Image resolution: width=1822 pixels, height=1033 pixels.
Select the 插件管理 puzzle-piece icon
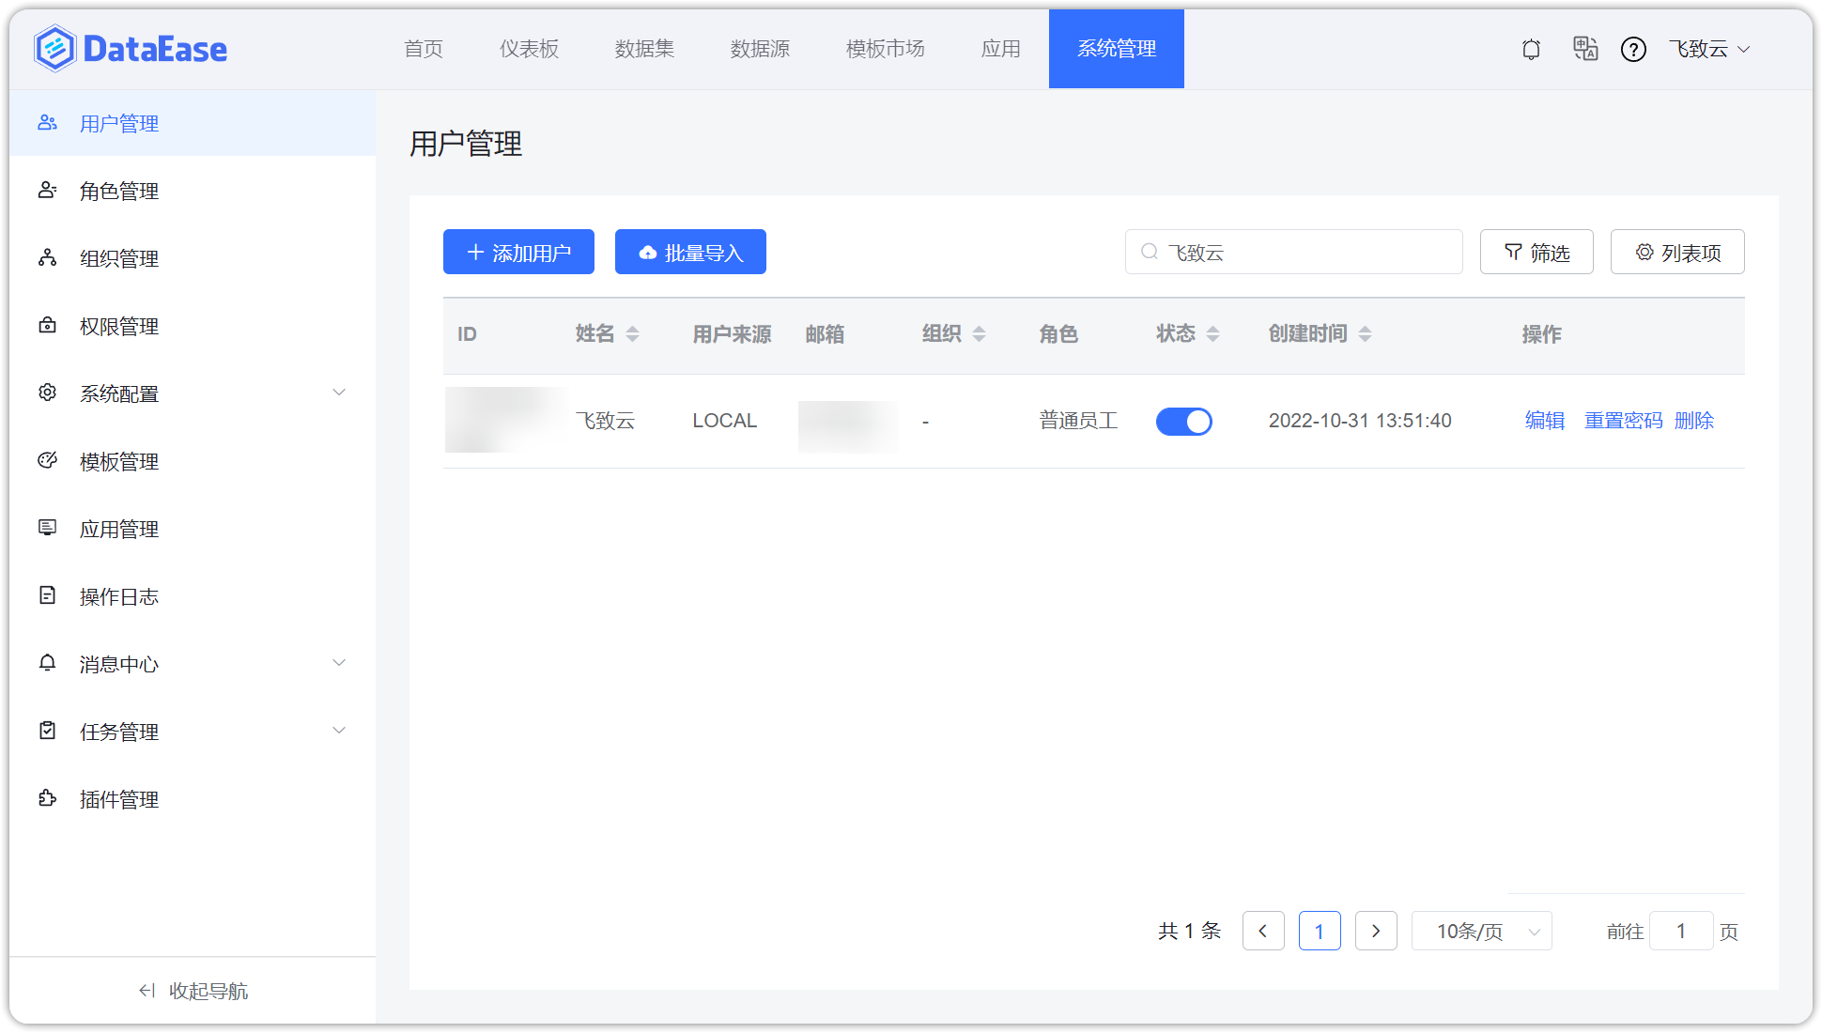click(47, 798)
